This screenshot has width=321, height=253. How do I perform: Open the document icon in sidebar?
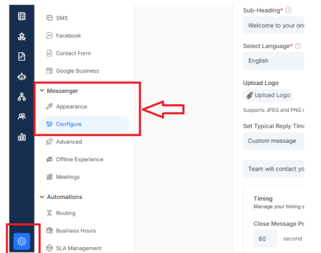(x=21, y=57)
